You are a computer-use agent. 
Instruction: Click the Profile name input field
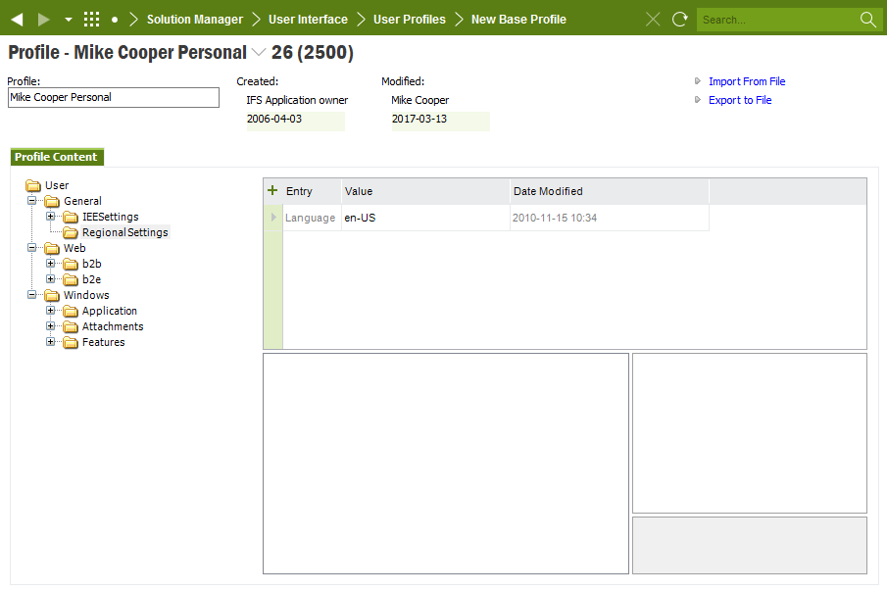pos(114,98)
